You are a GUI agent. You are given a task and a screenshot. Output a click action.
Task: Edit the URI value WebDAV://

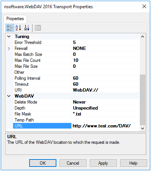(x=105, y=90)
